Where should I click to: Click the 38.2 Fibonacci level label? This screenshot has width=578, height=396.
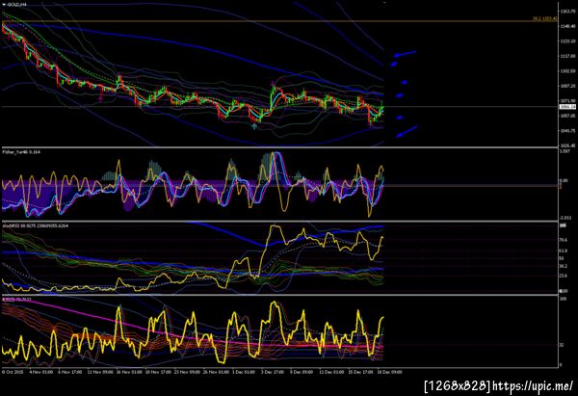coord(544,18)
